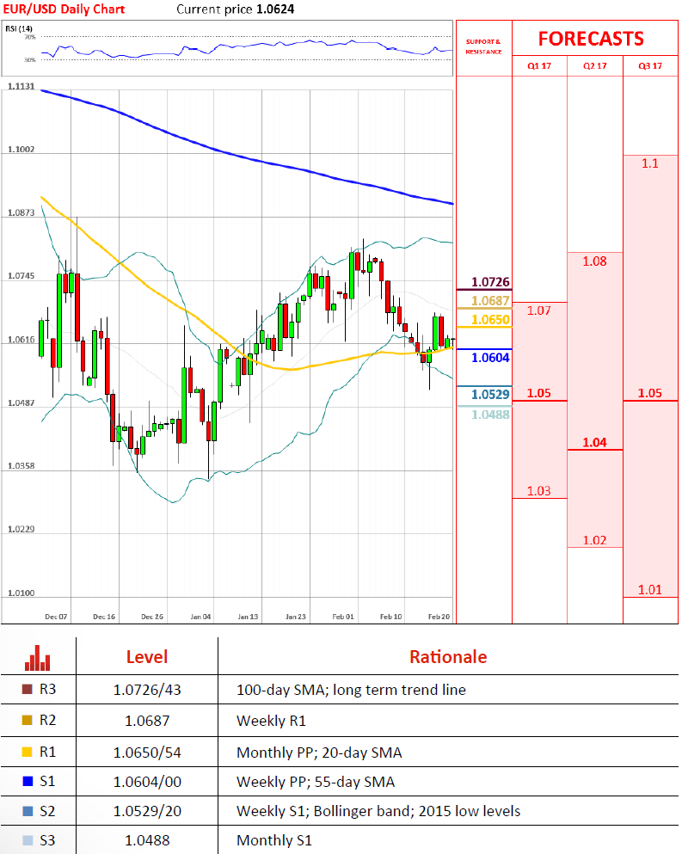The width and height of the screenshot is (682, 854).
Task: Click the red bar chart icon
Action: coord(37,658)
